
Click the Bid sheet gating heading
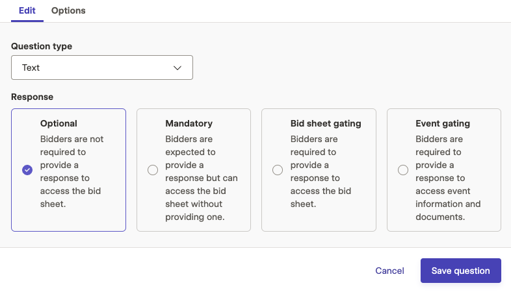tap(326, 123)
